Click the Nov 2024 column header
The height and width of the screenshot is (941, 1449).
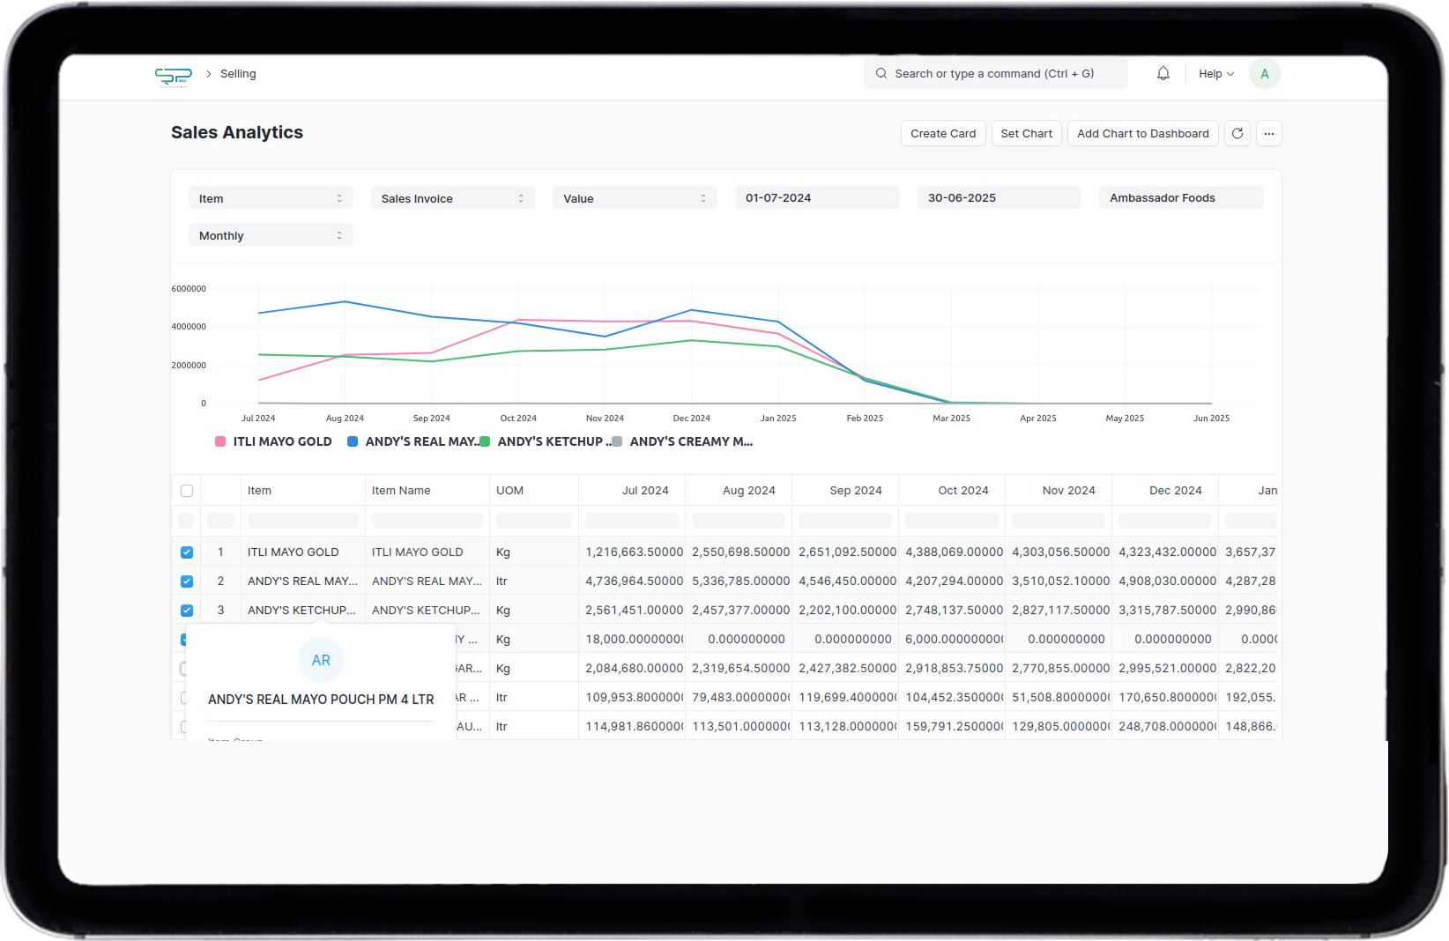[1059, 491]
